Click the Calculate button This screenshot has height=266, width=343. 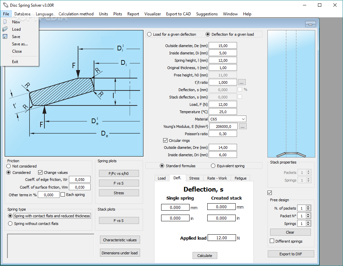click(x=205, y=256)
